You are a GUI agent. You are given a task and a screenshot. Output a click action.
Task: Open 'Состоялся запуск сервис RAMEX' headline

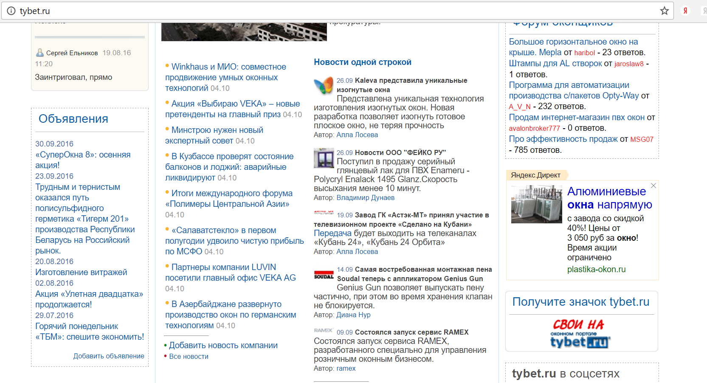click(x=411, y=332)
